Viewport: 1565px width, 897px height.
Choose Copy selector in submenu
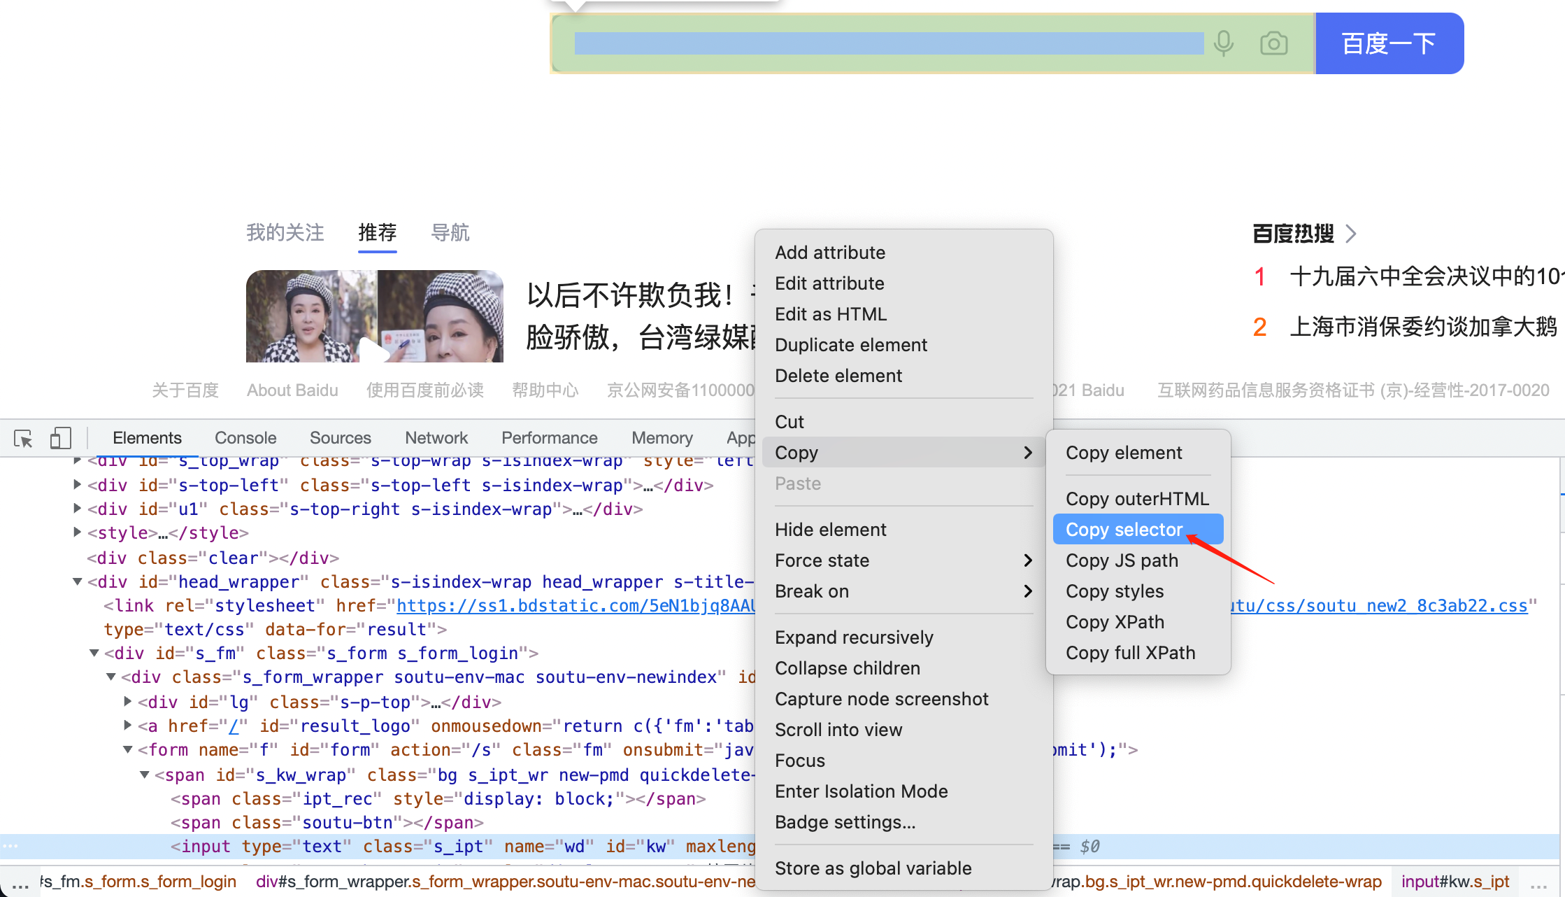pos(1138,530)
